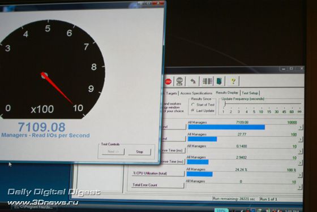Click the 100 % maximum in CPU Utilization row
Viewport: 317px width, 212px height.
click(292, 170)
